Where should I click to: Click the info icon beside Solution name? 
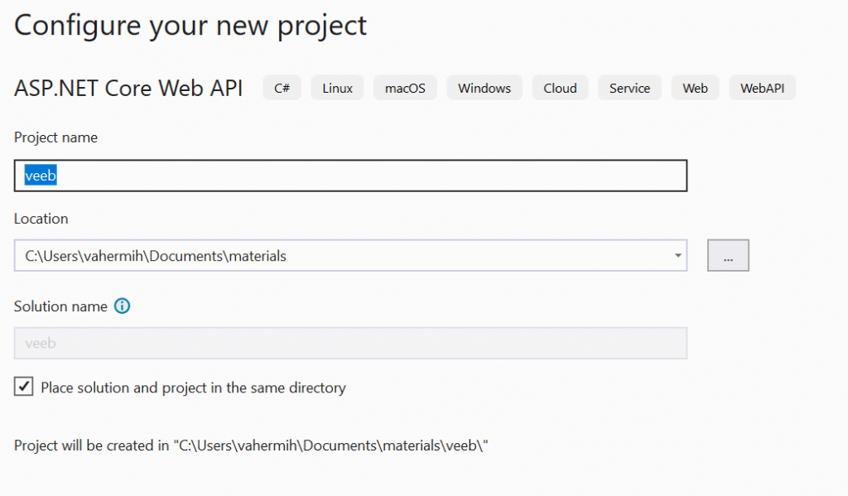point(122,306)
